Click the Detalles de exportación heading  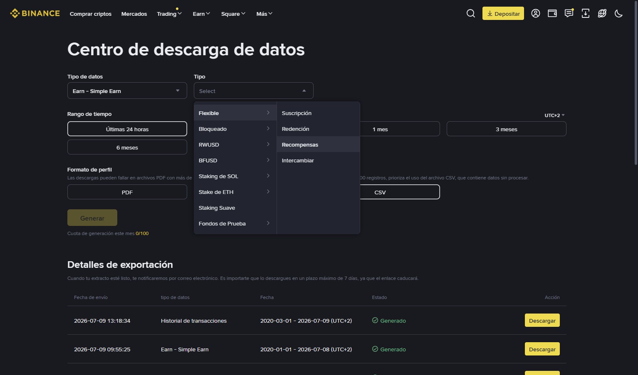tap(120, 265)
